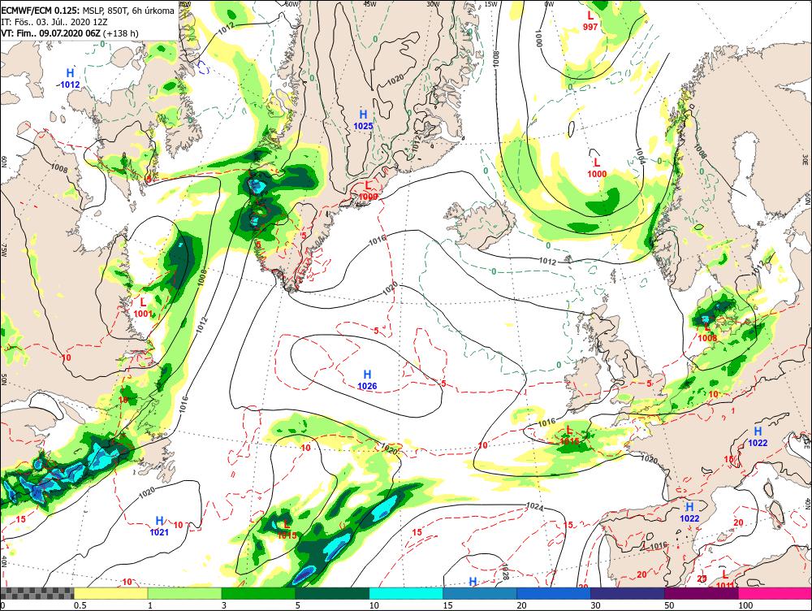Click the L 1009 low on Greenland's coast

[368, 190]
